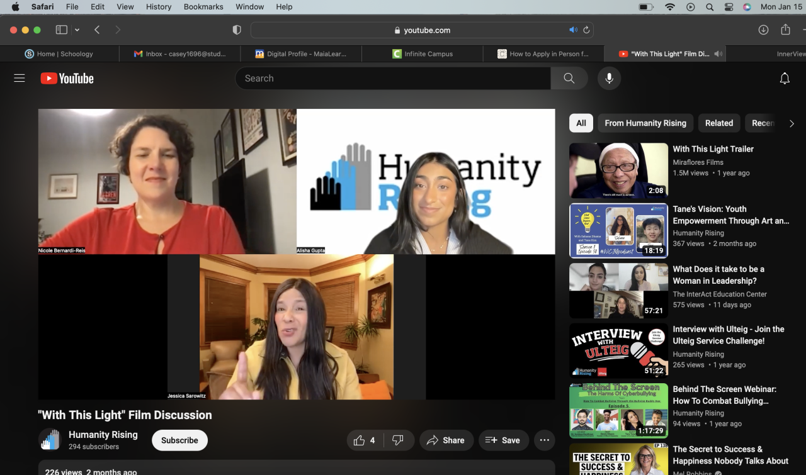Open the YouTube hamburger guide menu
Viewport: 806px width, 475px height.
coord(20,78)
